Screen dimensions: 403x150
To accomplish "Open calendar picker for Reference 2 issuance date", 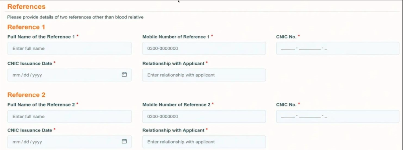I will point(124,141).
